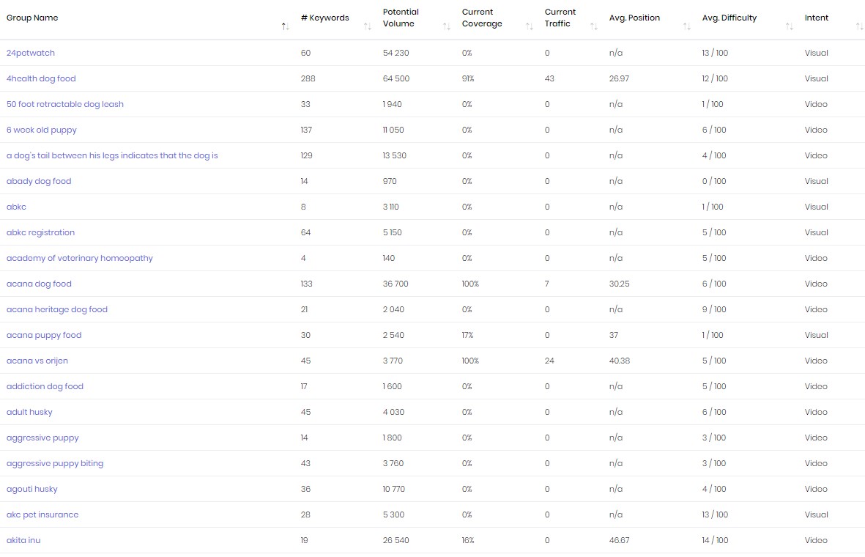Select potential volume 36 700
Image resolution: width=865 pixels, height=557 pixels.
(396, 284)
